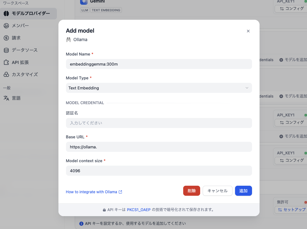Click the TEXT EMBEDDING tag under Gemini
Screen dimensions: 307x229
pos(106,10)
